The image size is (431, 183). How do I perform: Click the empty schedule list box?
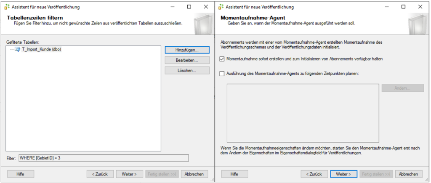click(x=303, y=113)
